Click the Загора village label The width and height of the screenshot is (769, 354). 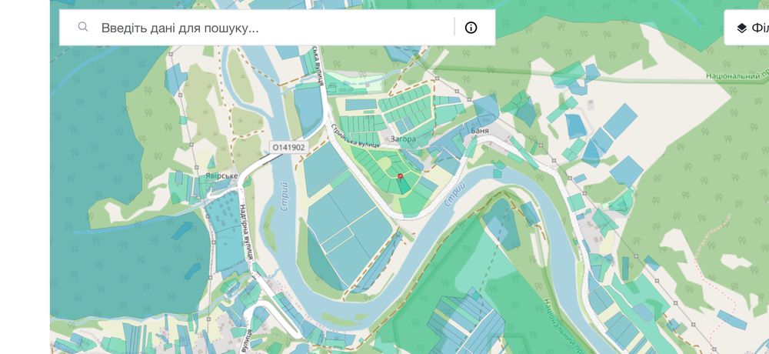pos(404,139)
